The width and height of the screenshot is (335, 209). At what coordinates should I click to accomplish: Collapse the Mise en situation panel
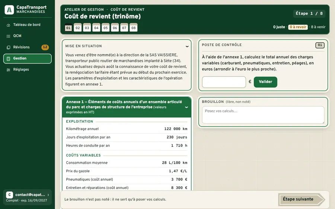click(x=187, y=46)
